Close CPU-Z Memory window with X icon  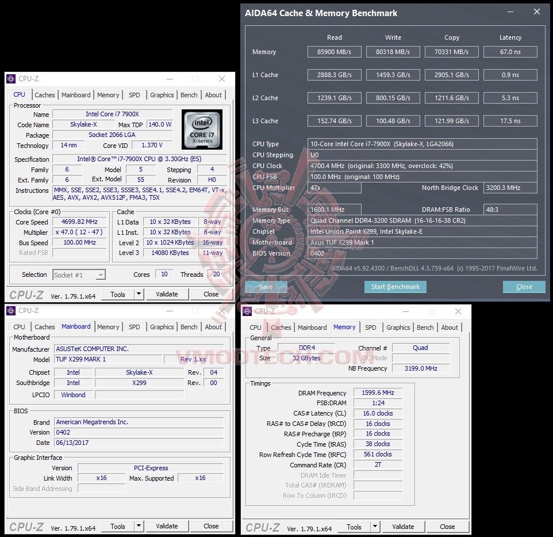tap(458, 311)
